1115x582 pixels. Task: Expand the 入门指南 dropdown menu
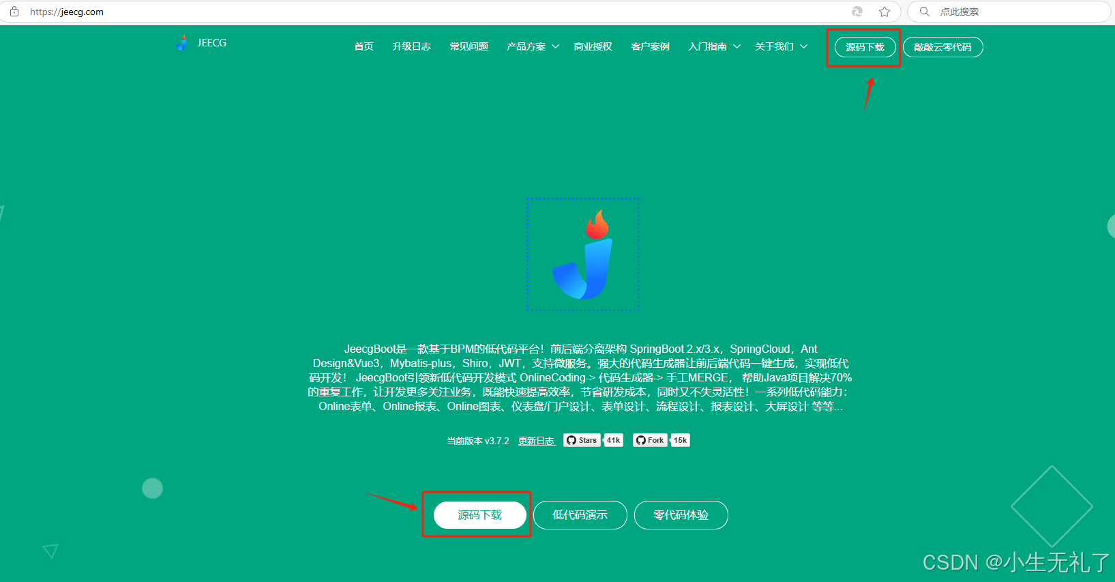(714, 46)
